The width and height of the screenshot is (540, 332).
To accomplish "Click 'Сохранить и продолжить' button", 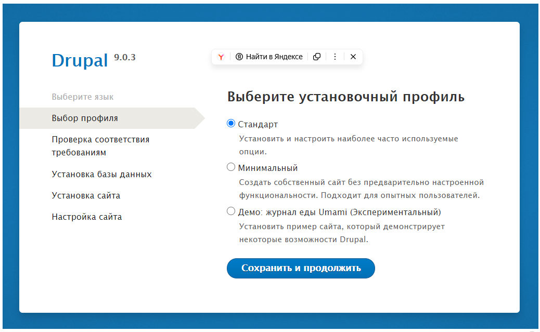I will pos(301,268).
